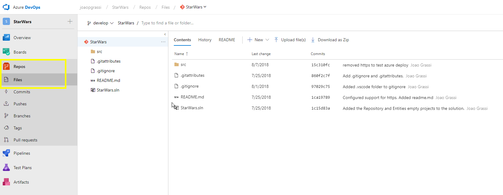Click the src folder icon in contents list
Image resolution: width=503 pixels, height=195 pixels.
177,64
